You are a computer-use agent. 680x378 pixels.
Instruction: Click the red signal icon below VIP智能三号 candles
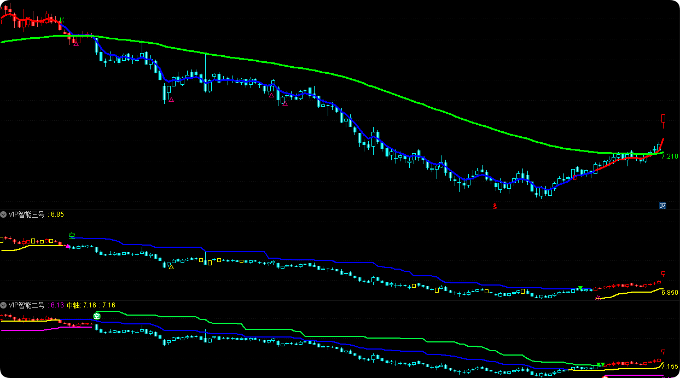coord(598,298)
